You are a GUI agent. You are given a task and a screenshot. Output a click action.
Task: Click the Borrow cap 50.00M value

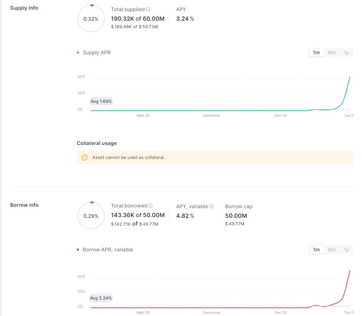coord(236,216)
